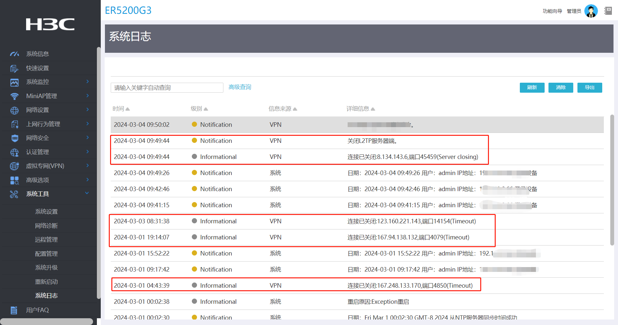The height and width of the screenshot is (325, 618).
Task: Expand the 虚拟专网(VPN) submenu chevron
Action: (87, 166)
